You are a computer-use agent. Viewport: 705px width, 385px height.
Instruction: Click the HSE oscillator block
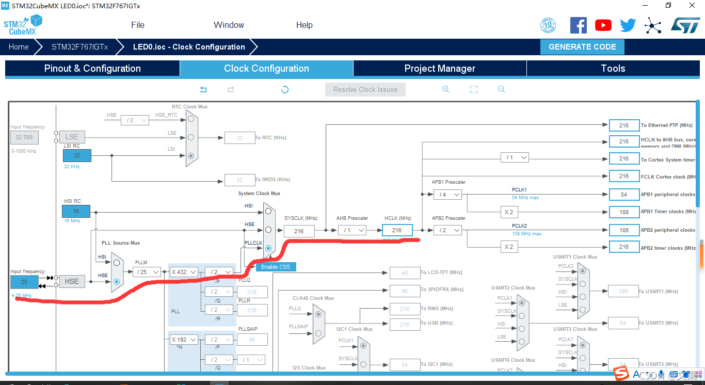pos(72,281)
